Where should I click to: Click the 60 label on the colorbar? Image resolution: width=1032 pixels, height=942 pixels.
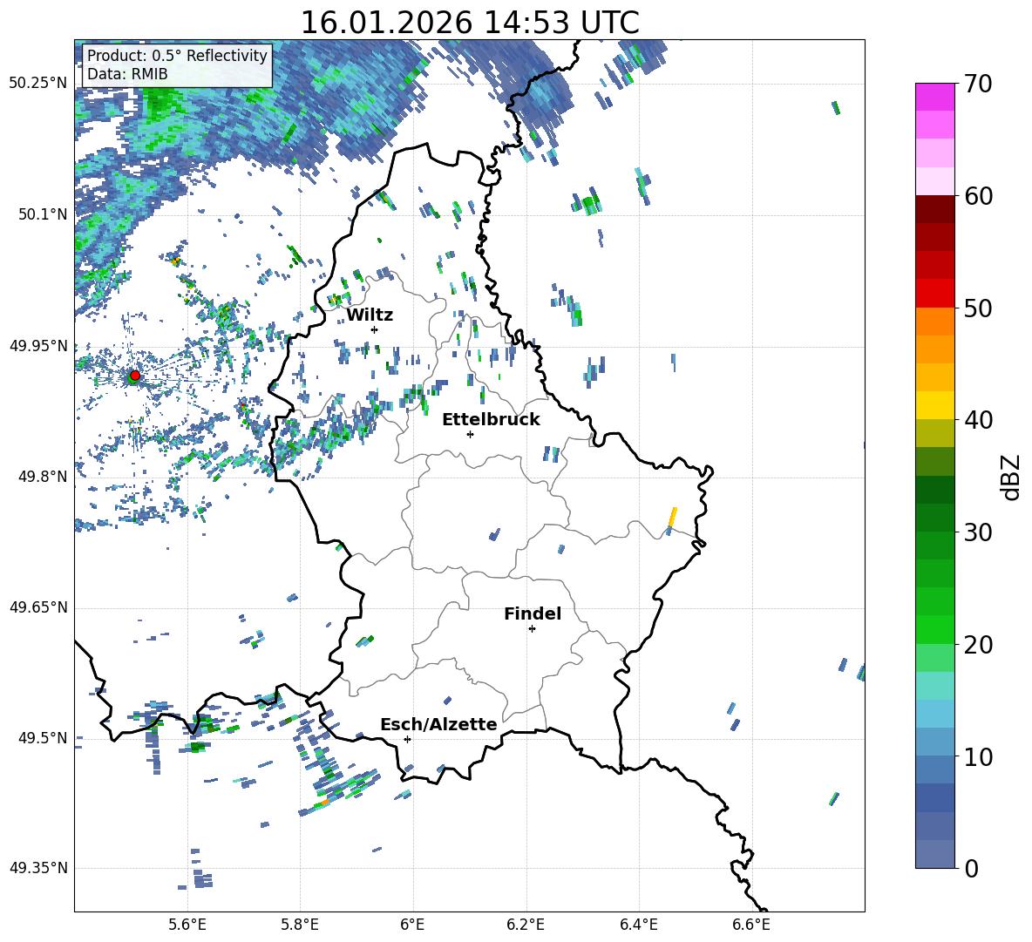pos(978,196)
